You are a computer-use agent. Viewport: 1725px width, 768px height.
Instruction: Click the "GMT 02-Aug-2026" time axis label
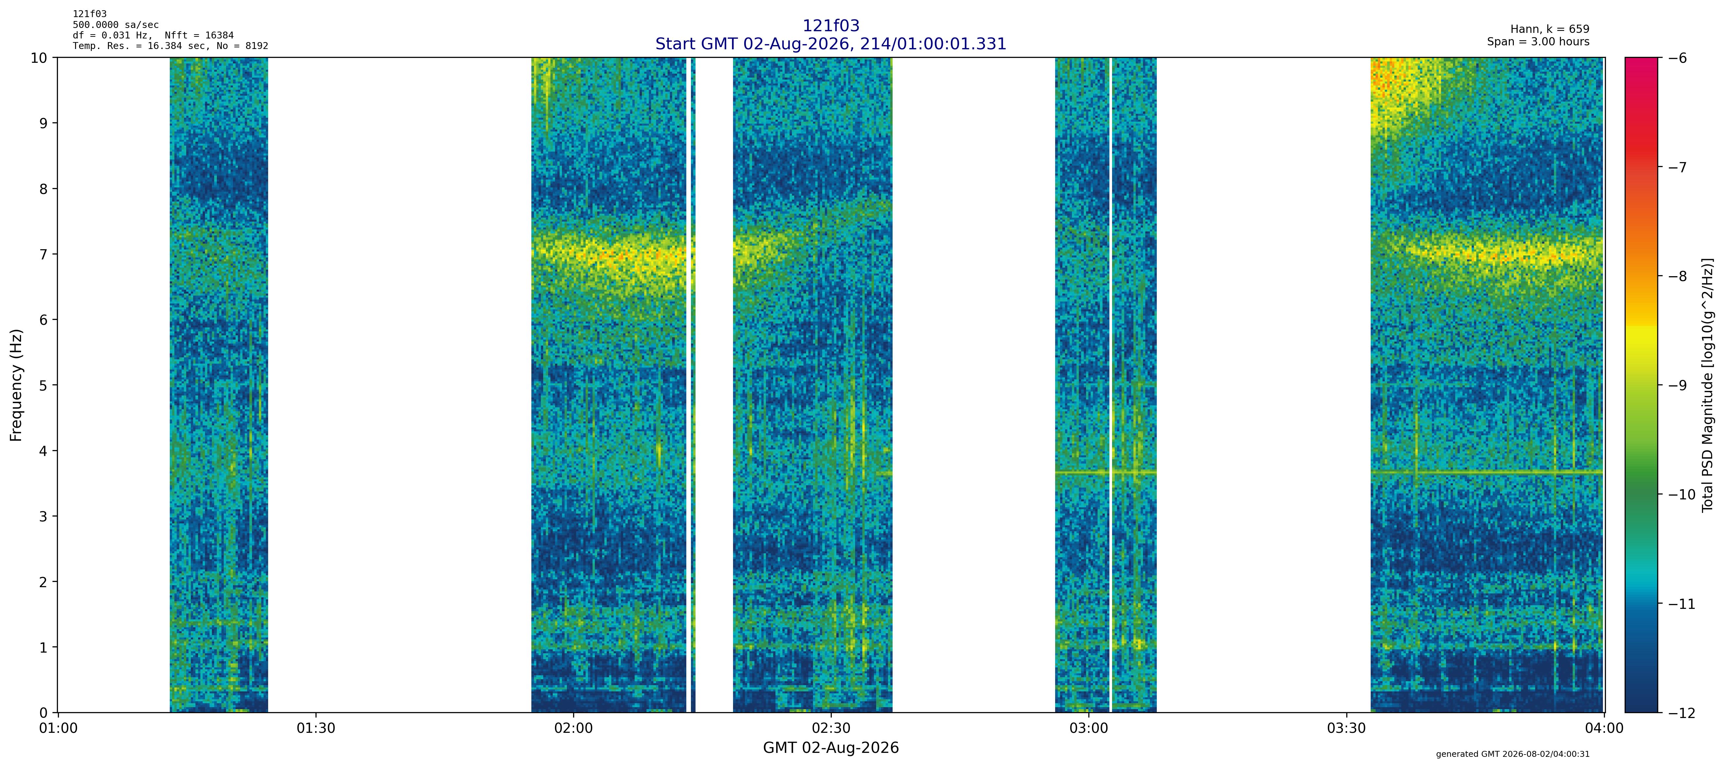(830, 748)
